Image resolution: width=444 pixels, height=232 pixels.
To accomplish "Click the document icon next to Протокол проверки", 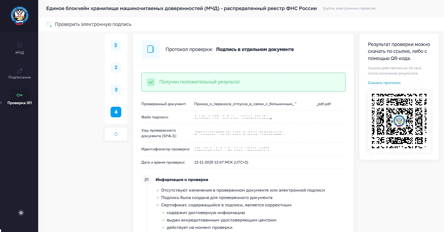I will tap(151, 49).
